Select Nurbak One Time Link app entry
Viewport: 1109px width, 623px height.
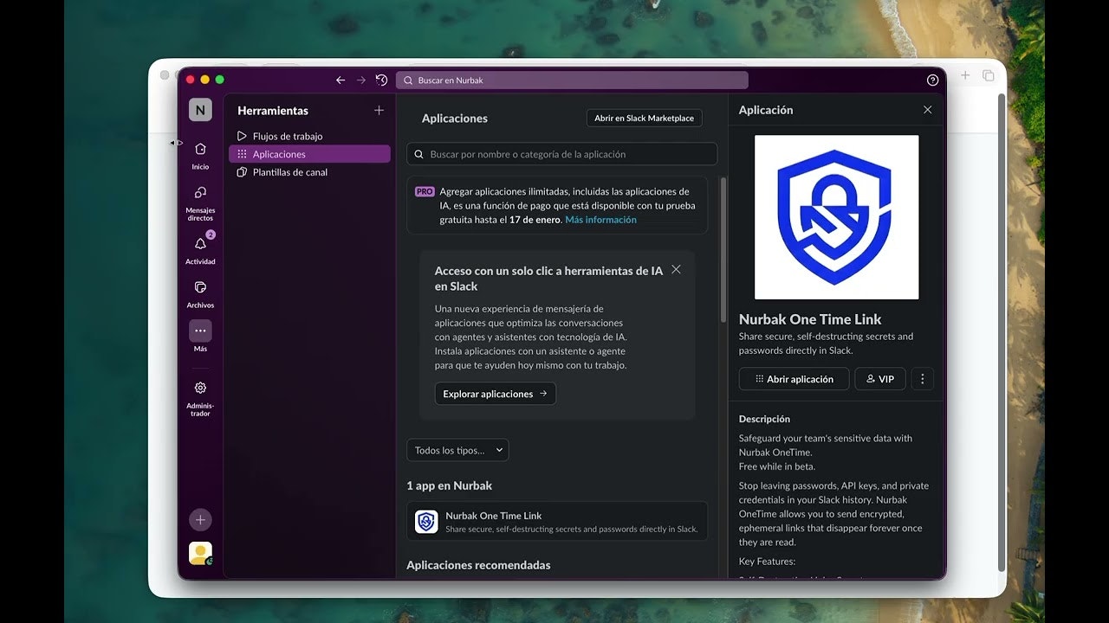click(x=557, y=522)
